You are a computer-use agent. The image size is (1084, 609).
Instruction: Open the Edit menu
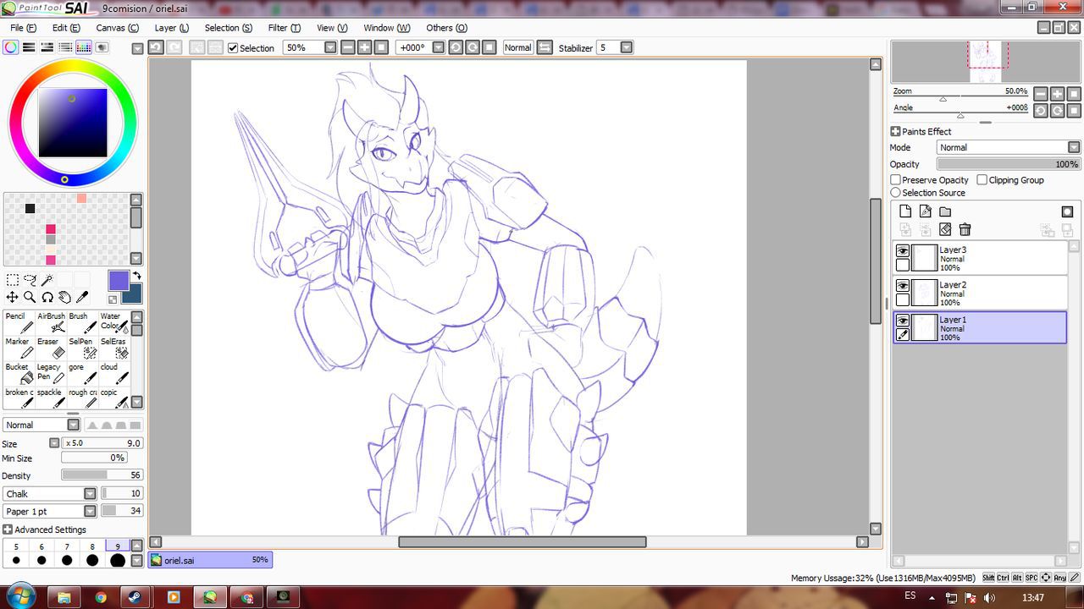pos(66,28)
